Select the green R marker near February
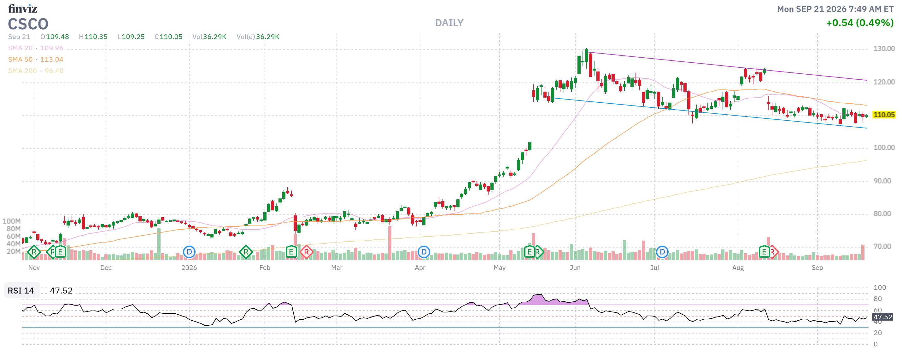 246,252
